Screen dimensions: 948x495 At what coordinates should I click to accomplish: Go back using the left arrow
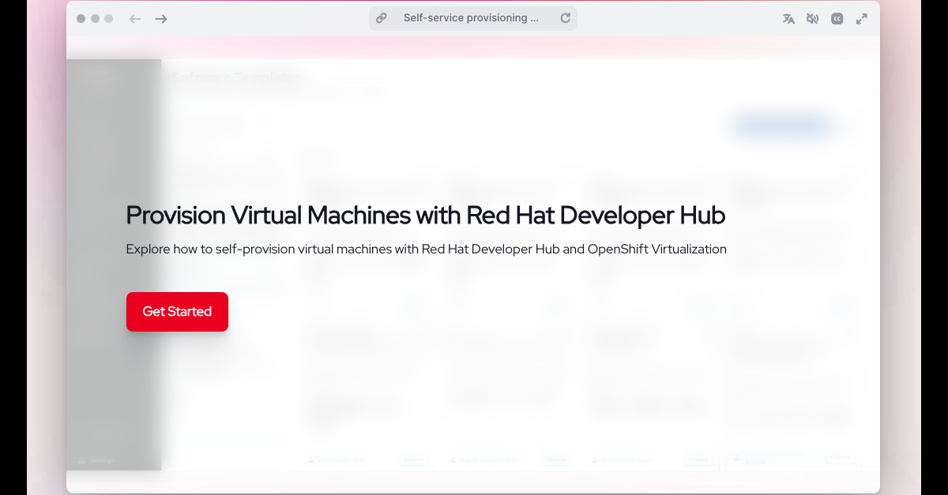click(x=135, y=19)
